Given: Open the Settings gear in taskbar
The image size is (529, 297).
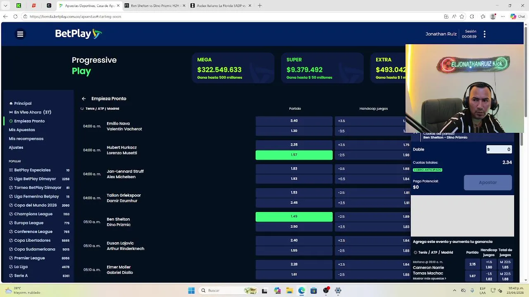Looking at the screenshot, I should 338,290.
